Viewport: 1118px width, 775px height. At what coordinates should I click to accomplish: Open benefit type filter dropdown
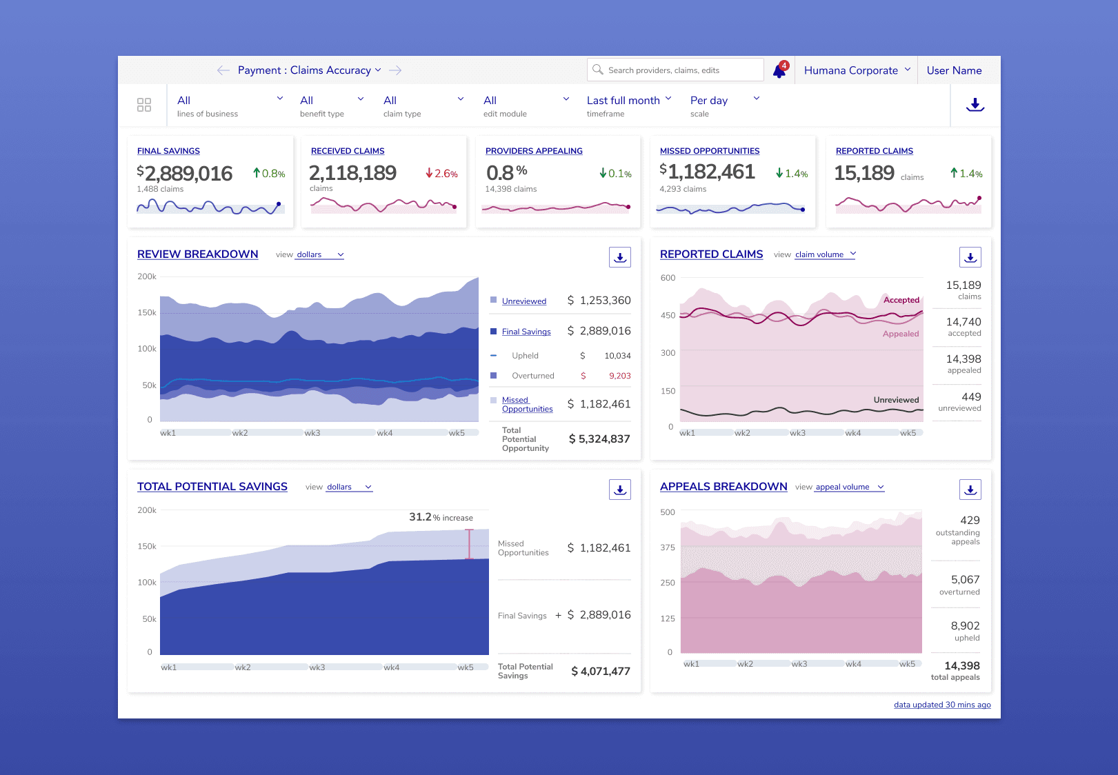tap(332, 105)
